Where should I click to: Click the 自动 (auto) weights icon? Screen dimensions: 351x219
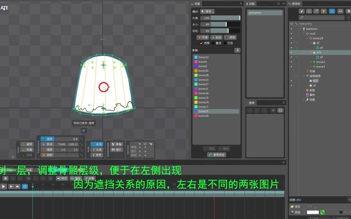[x=217, y=37]
